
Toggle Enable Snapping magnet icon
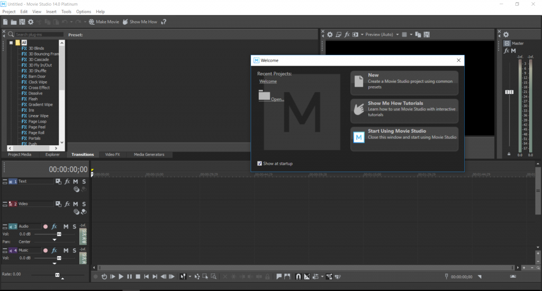(299, 277)
